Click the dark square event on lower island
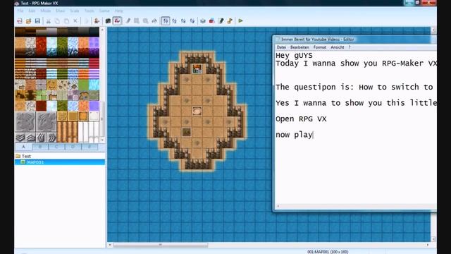Viewport: 451px width, 254px height. pyautogui.click(x=186, y=132)
